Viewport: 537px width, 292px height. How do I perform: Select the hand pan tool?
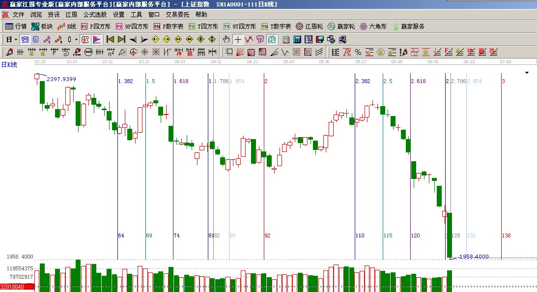226,39
